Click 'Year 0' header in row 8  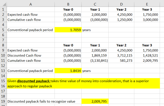68,45
